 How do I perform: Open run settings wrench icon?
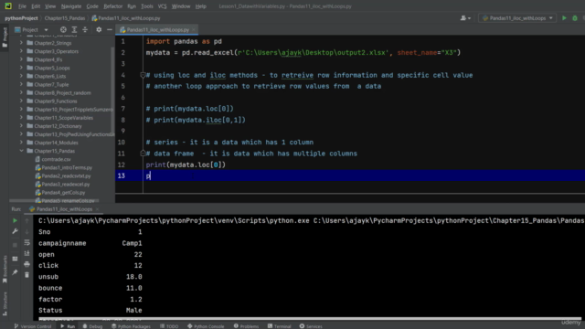15,231
